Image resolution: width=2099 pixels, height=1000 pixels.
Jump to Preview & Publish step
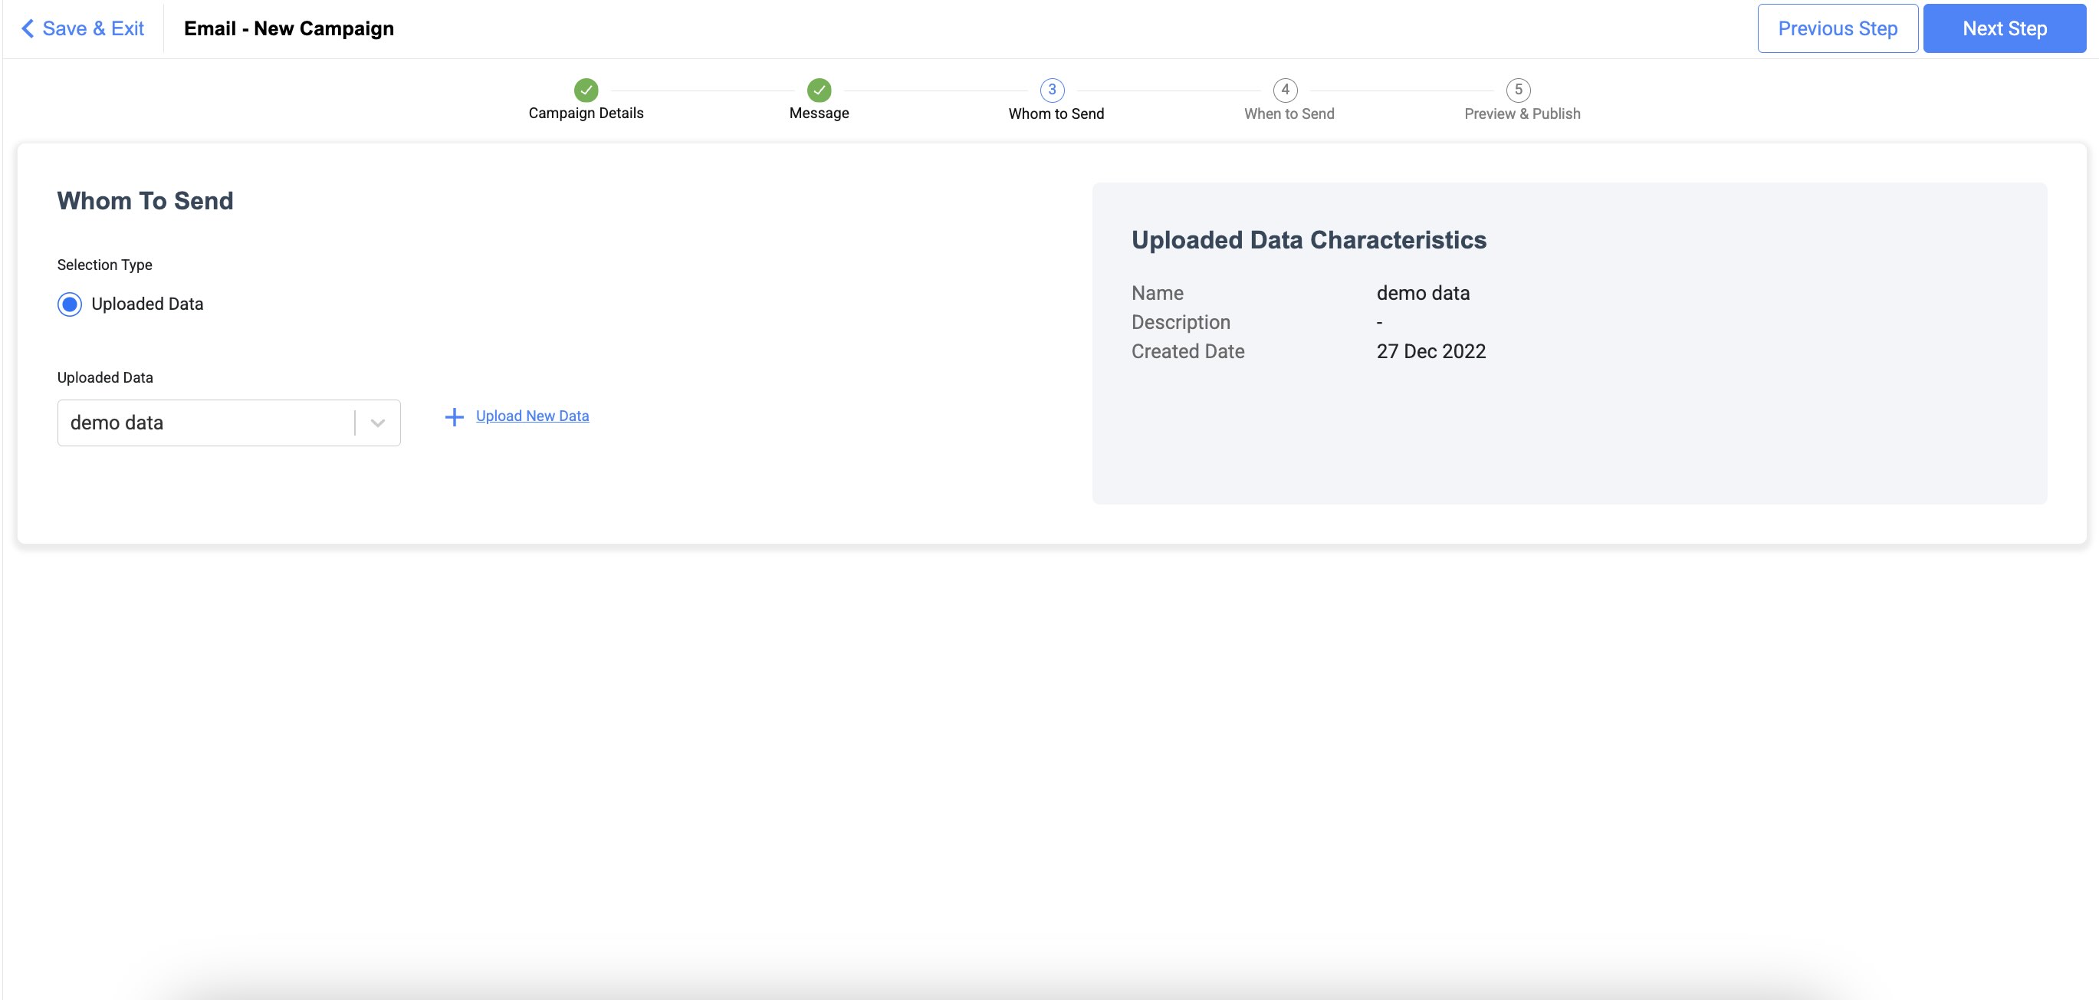click(1522, 114)
